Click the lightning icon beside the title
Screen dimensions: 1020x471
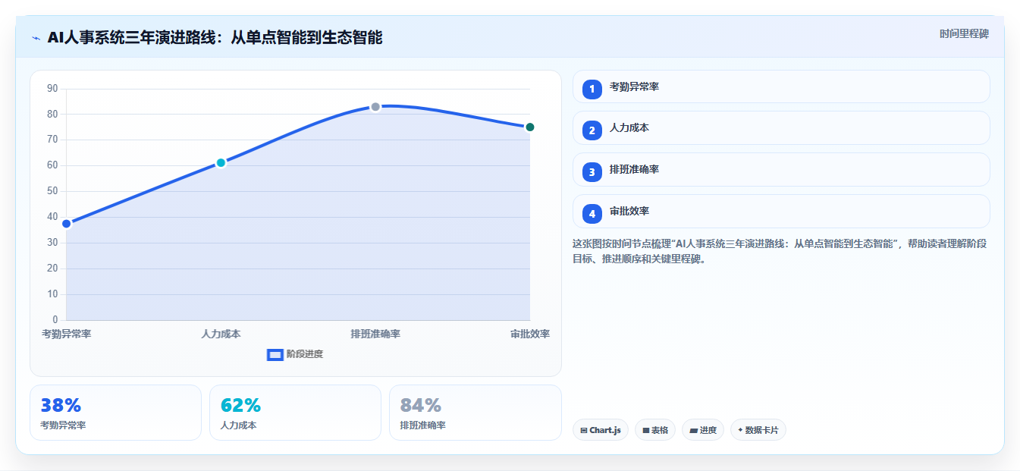coord(36,38)
